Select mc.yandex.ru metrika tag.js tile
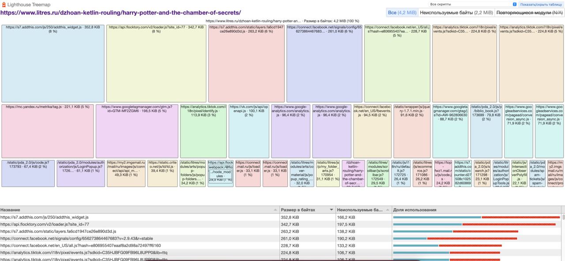Viewport: 565px width, 261px height. 48,131
